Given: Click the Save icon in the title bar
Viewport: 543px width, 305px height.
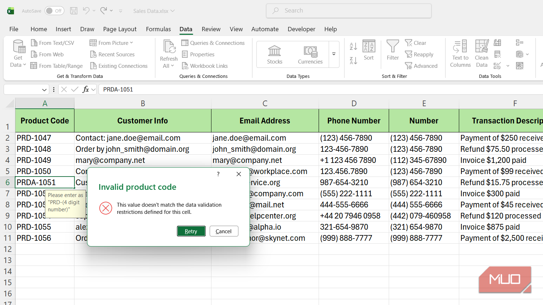Looking at the screenshot, I should pyautogui.click(x=74, y=11).
